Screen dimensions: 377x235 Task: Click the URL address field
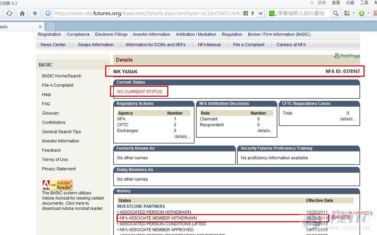click(x=148, y=13)
